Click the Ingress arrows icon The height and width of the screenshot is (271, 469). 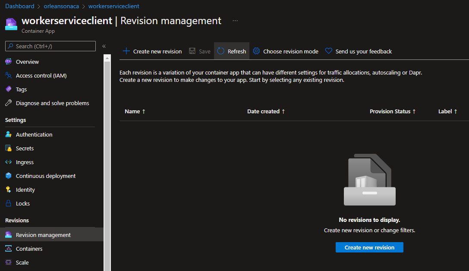pyautogui.click(x=8, y=162)
